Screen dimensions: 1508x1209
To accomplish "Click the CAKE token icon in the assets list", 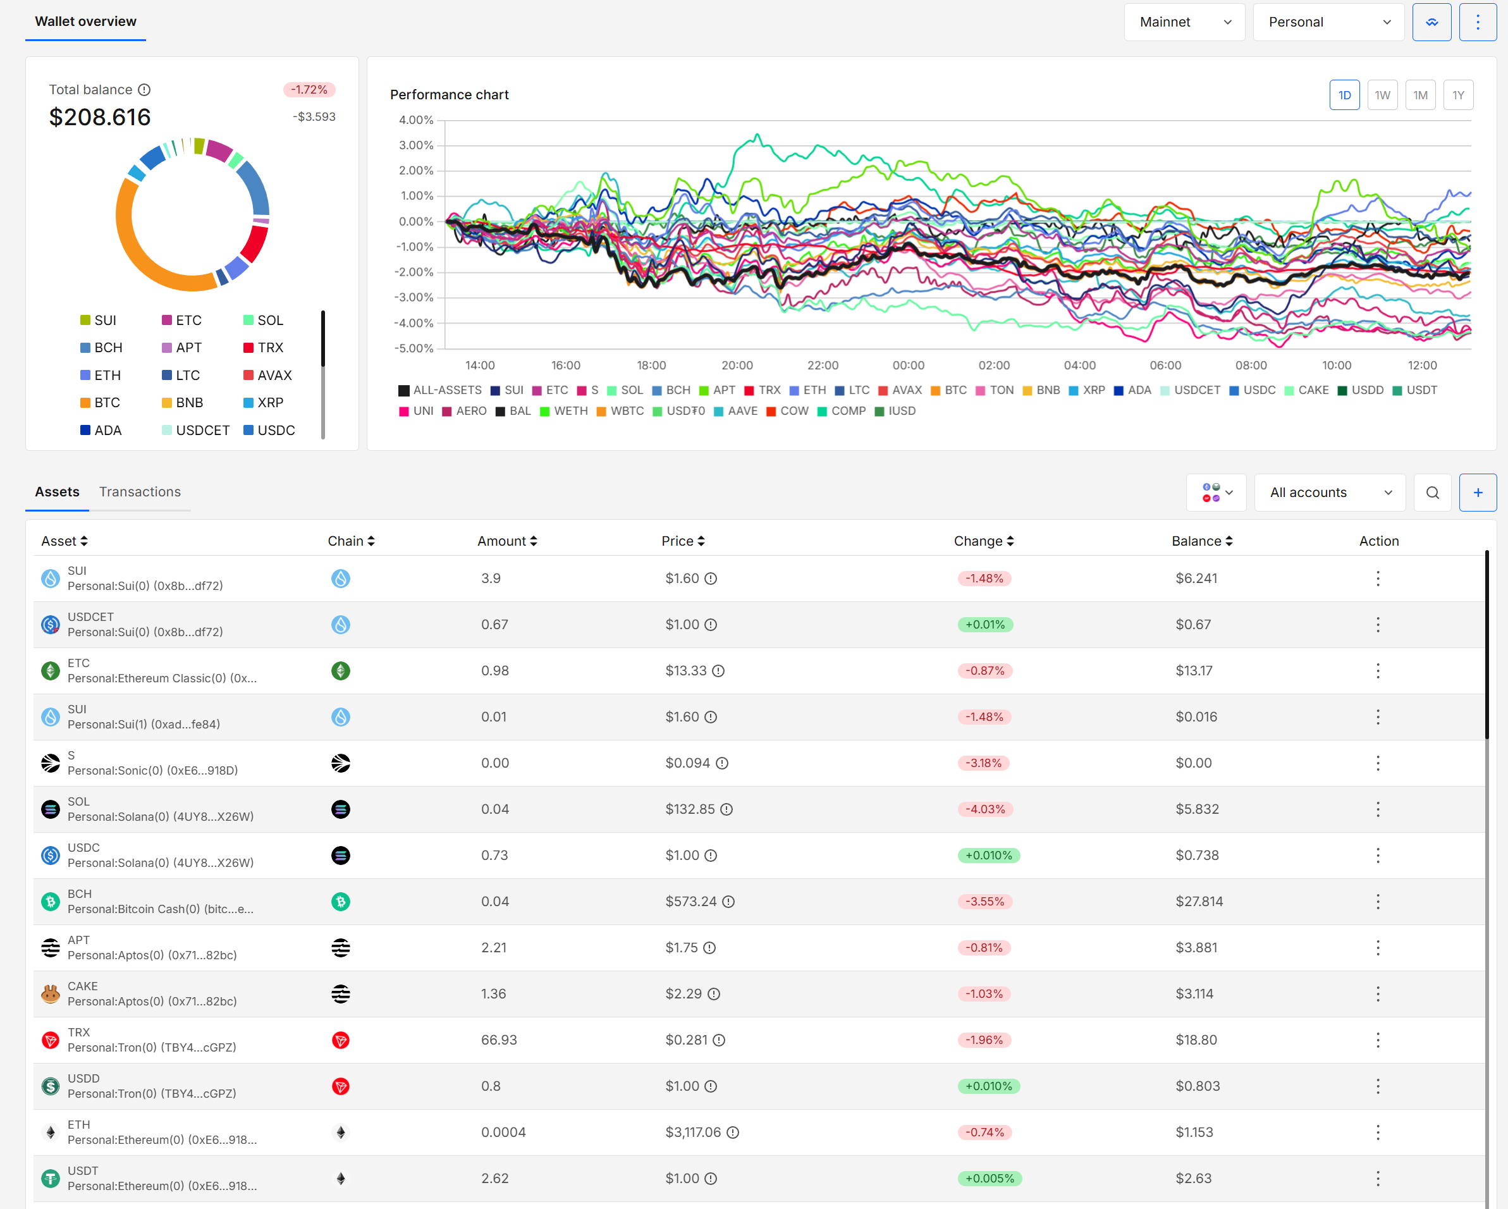I will coord(51,993).
